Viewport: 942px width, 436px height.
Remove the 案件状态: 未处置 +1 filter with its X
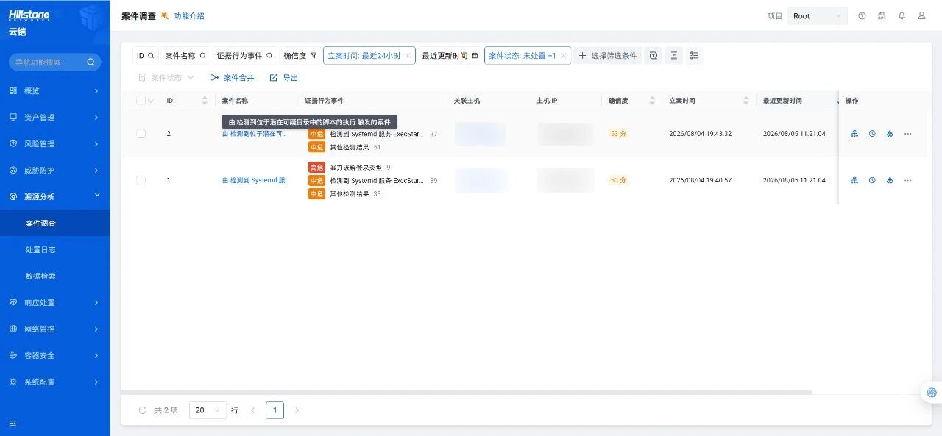[564, 56]
